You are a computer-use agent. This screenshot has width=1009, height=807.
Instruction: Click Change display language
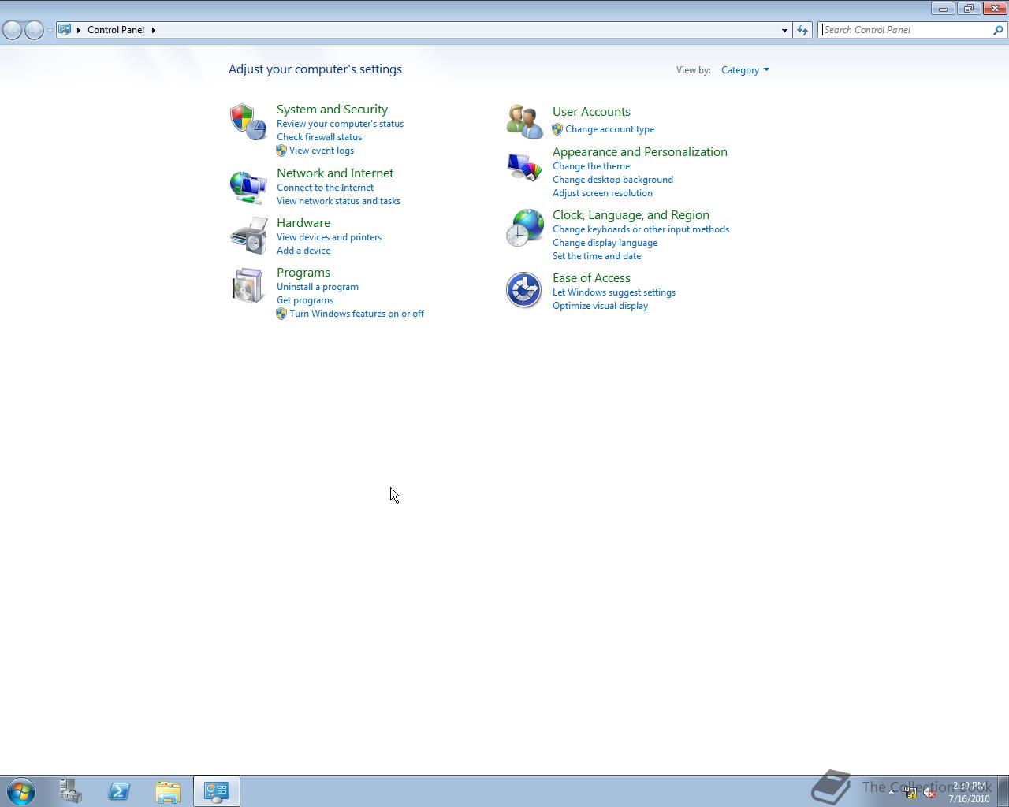click(605, 243)
